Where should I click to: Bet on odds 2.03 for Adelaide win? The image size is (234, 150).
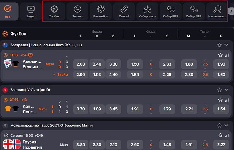tap(81, 64)
